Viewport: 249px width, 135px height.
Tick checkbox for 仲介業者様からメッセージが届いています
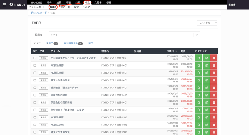click(x=35, y=58)
